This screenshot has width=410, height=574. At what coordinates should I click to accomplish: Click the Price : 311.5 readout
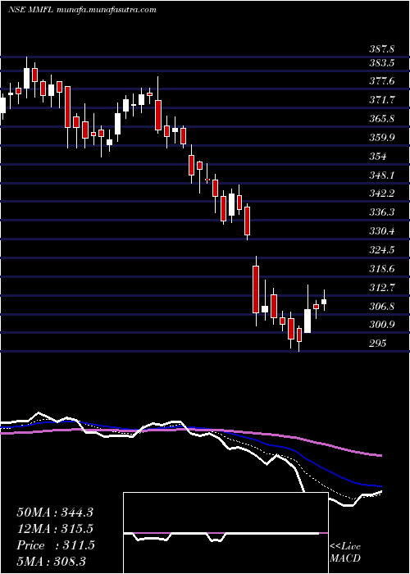point(56,545)
